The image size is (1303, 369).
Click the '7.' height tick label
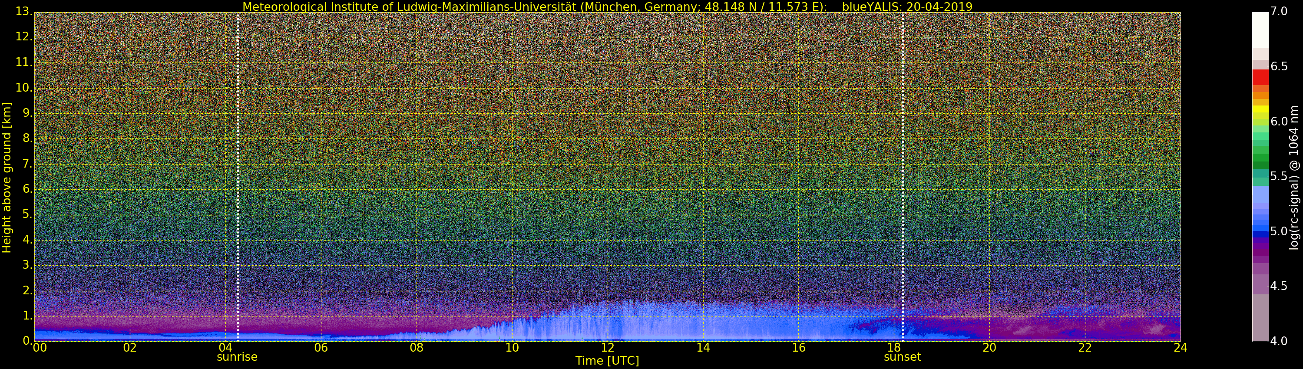[27, 164]
